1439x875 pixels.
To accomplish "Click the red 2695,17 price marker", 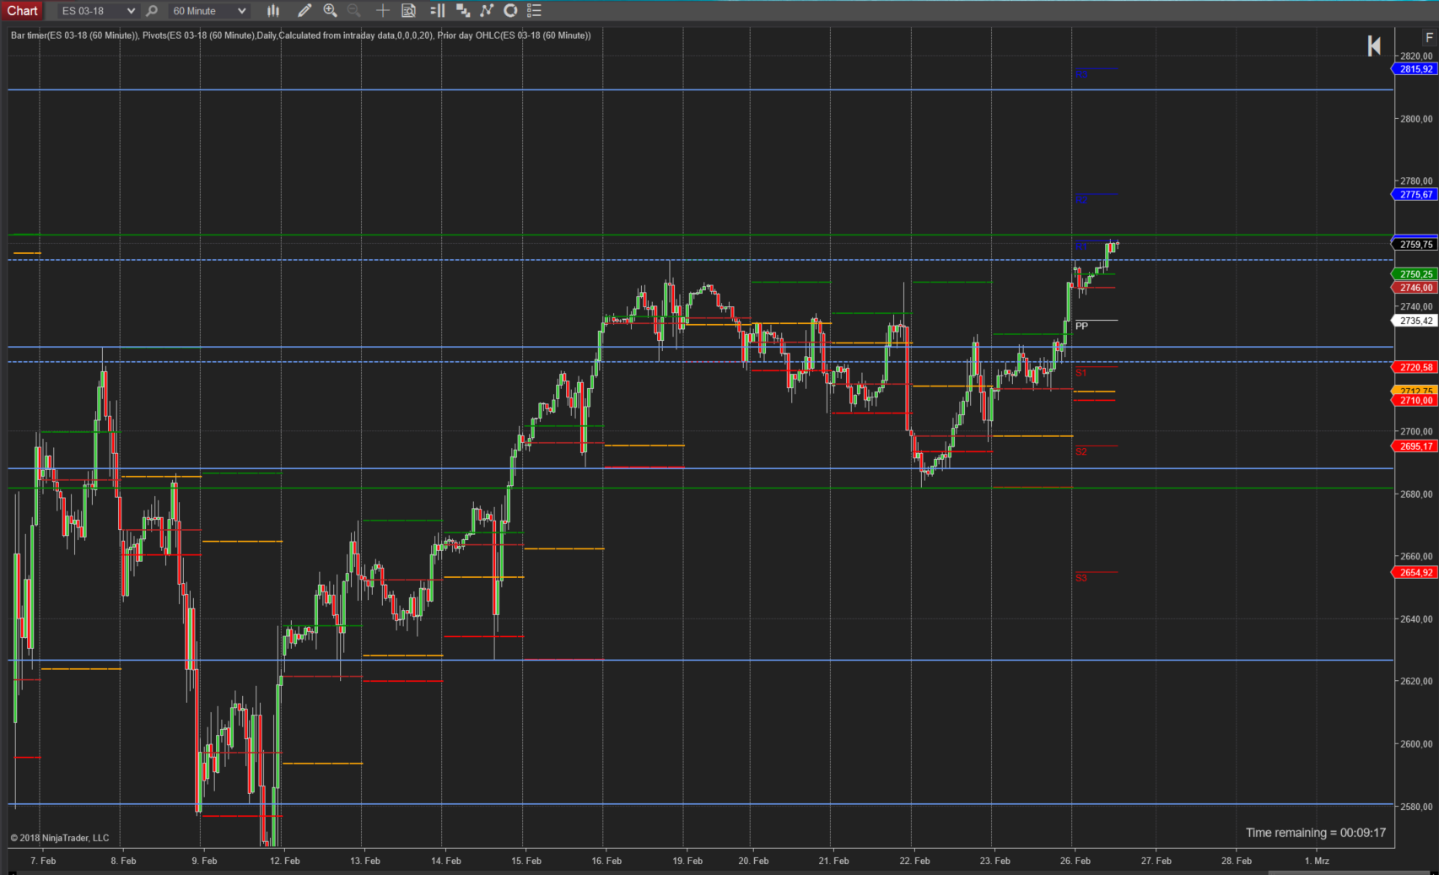I will point(1414,446).
